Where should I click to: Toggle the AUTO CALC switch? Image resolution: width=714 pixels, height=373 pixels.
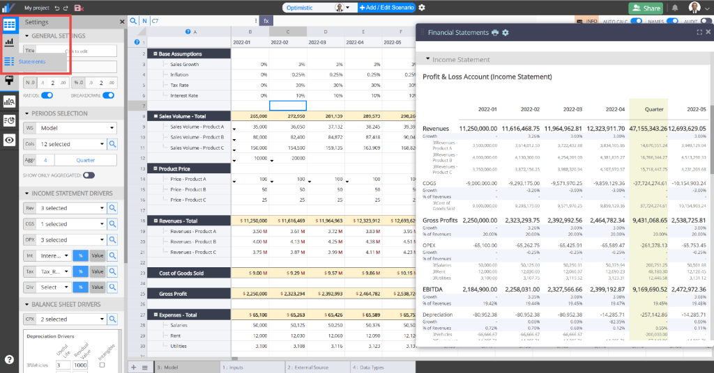(x=636, y=21)
